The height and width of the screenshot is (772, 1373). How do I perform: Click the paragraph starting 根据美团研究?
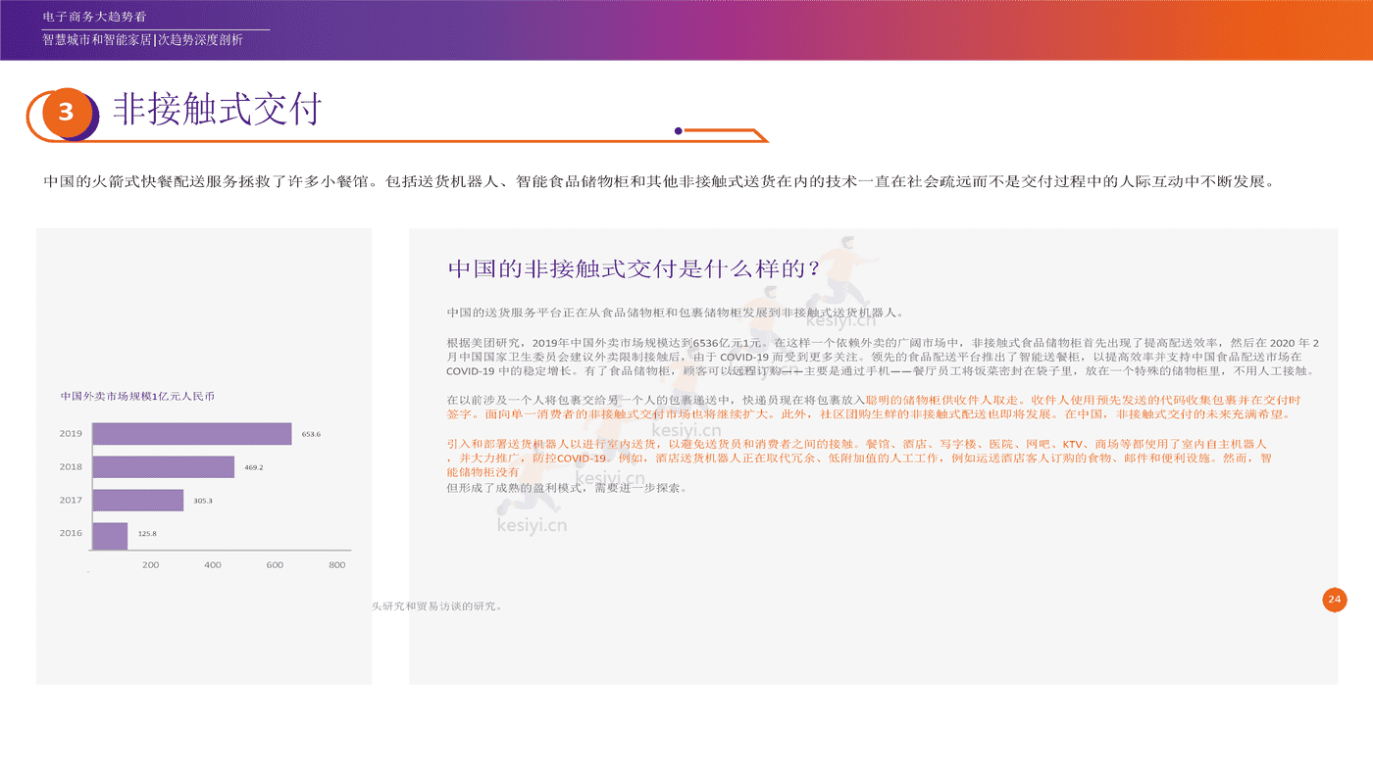click(883, 357)
